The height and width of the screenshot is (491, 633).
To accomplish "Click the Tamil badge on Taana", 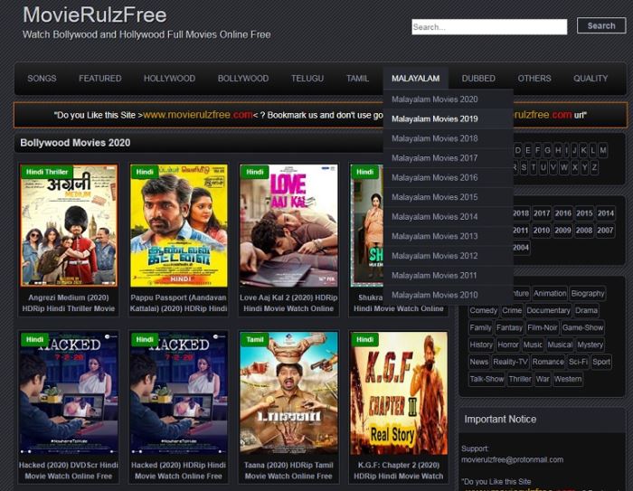I will click(x=255, y=340).
